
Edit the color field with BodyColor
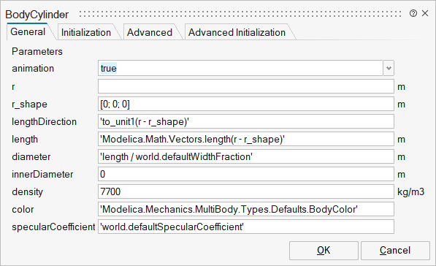click(246, 209)
